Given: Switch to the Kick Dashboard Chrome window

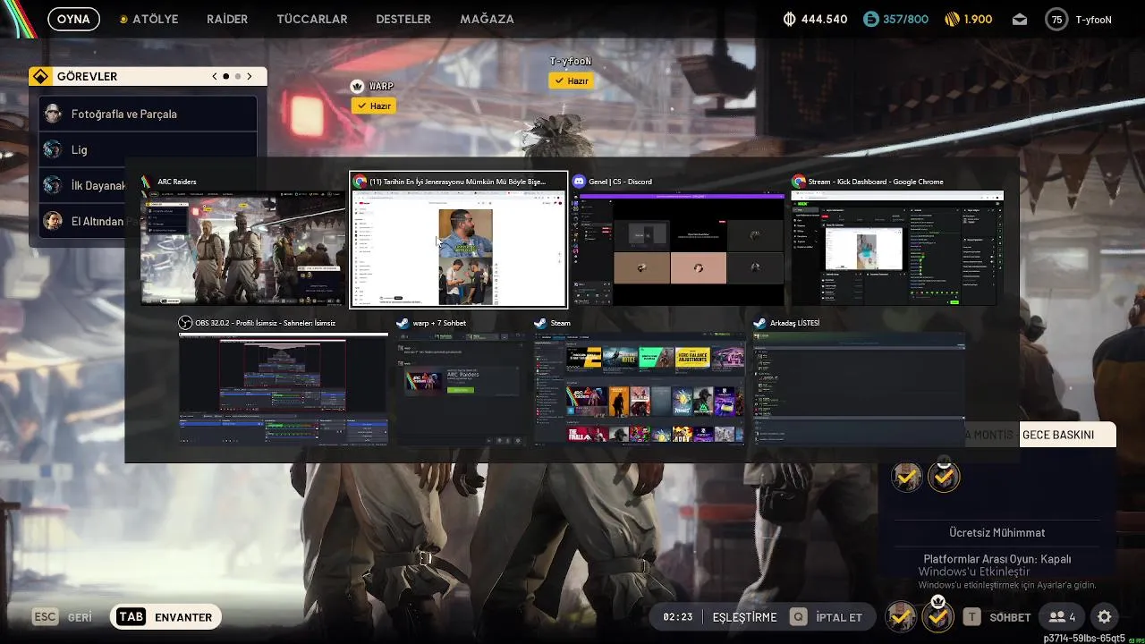Looking at the screenshot, I should pos(898,249).
